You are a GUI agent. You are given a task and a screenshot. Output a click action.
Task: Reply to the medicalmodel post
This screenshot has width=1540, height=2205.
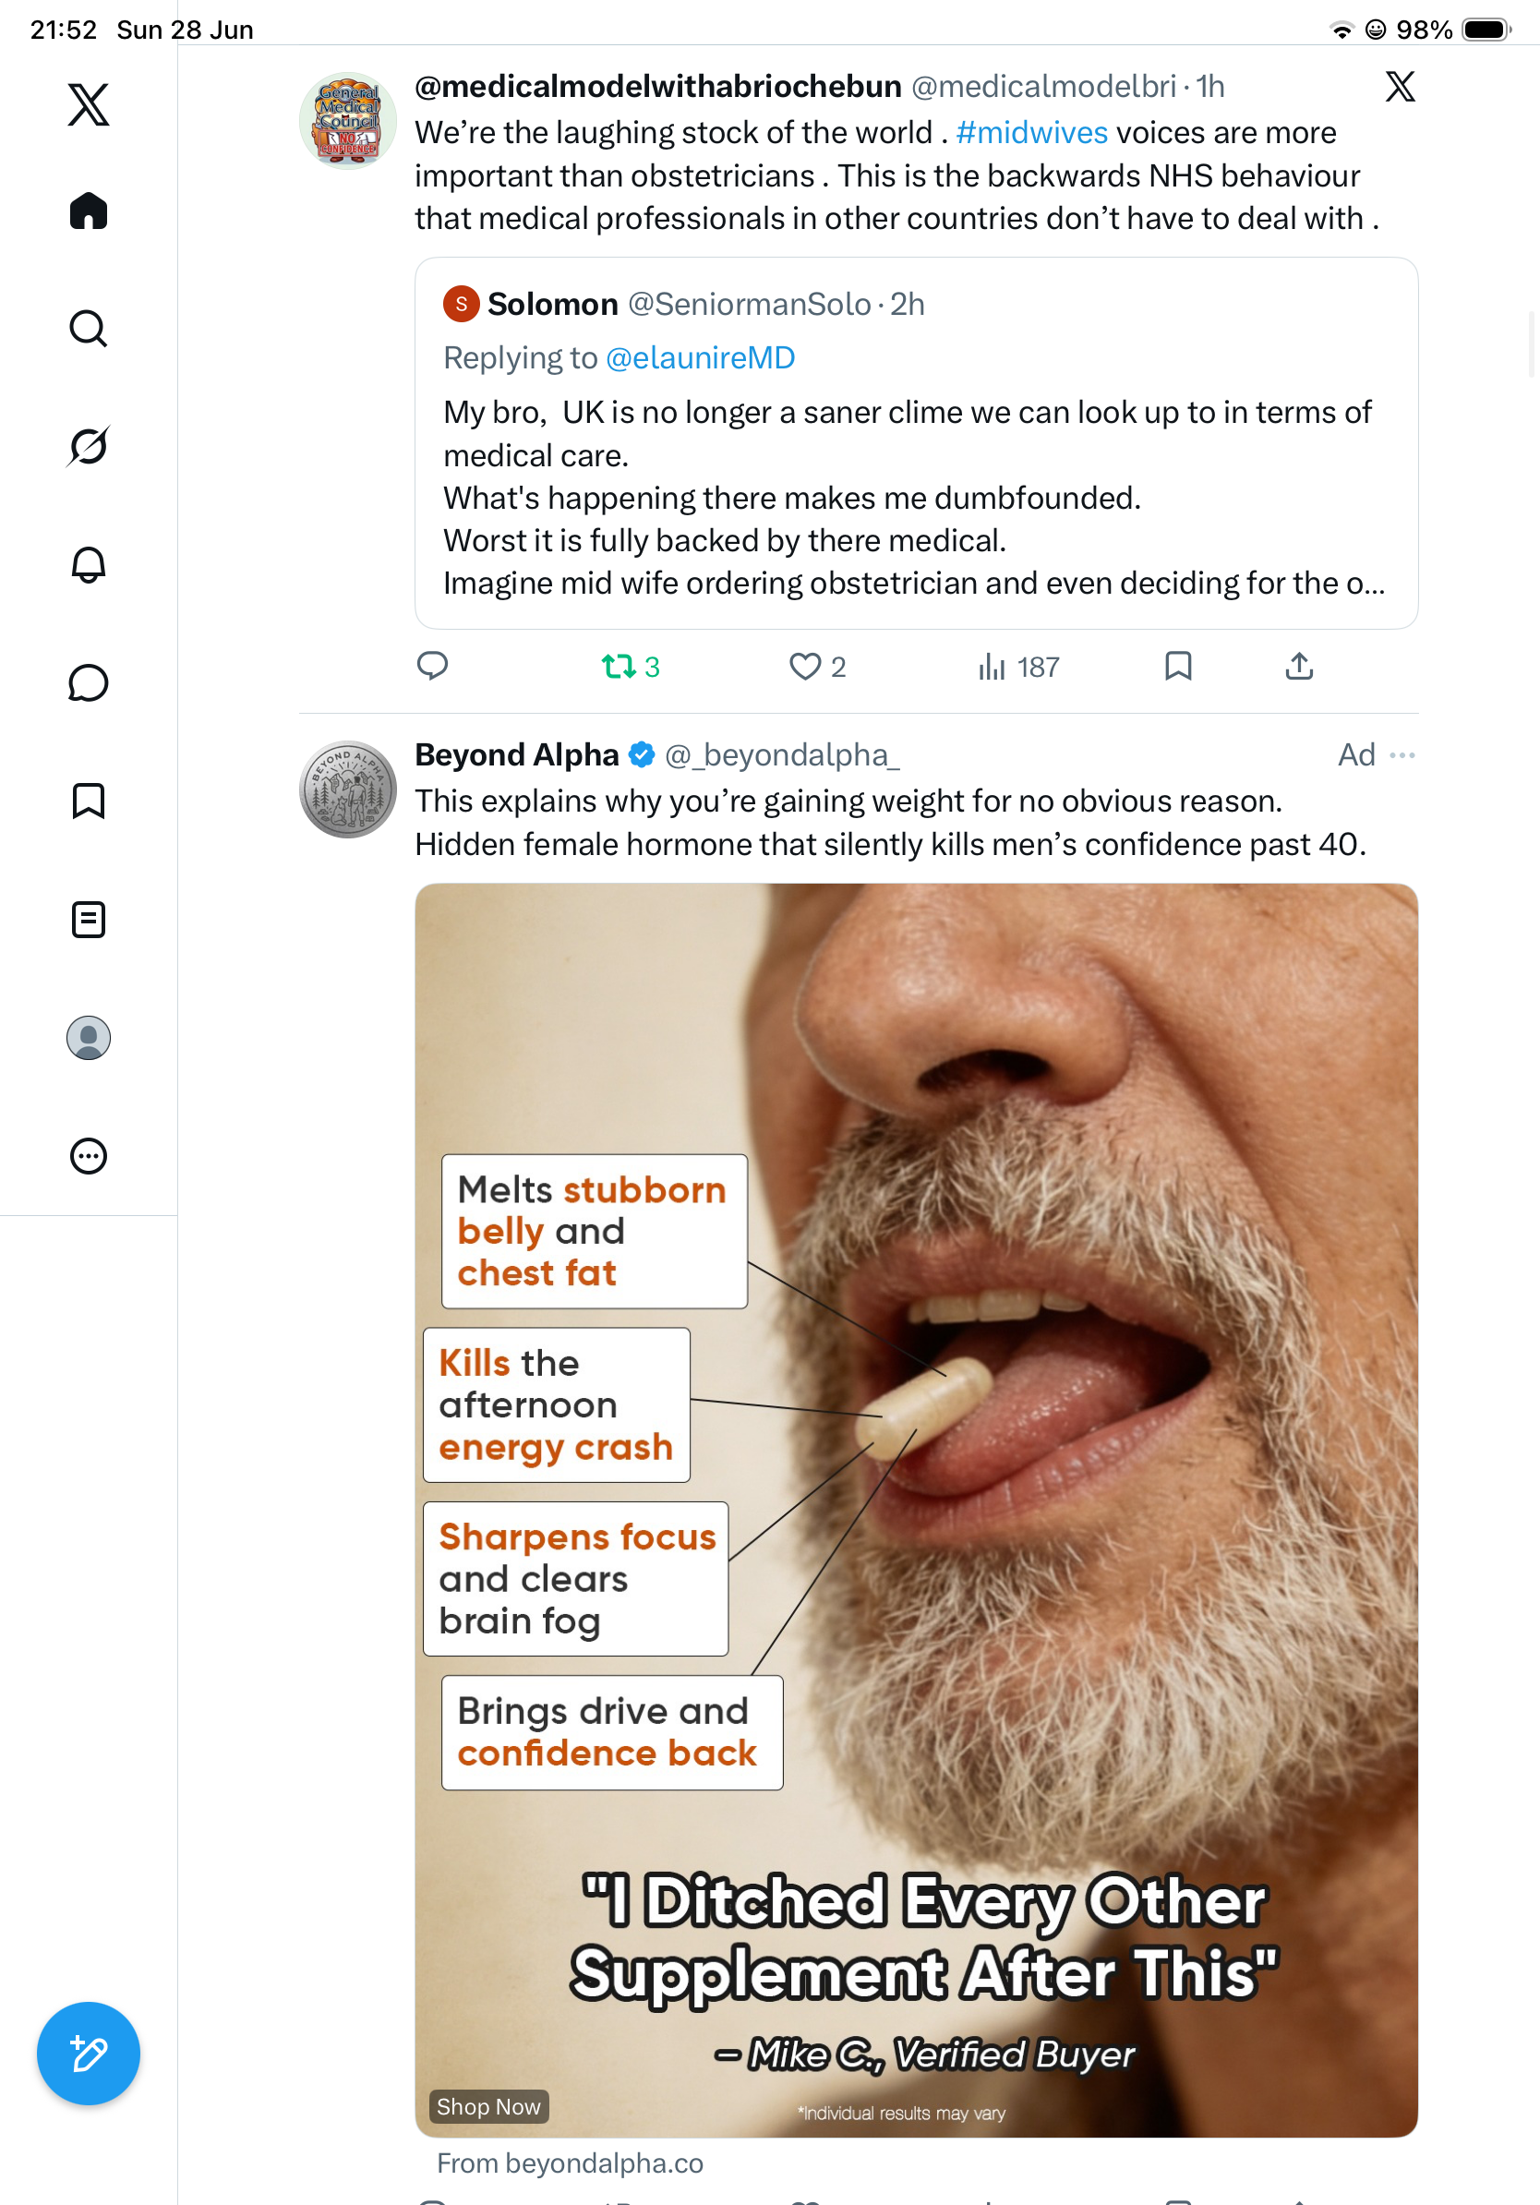432,666
